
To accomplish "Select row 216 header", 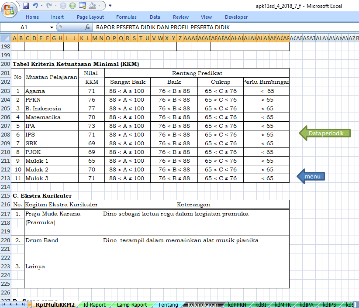I will 6,205.
